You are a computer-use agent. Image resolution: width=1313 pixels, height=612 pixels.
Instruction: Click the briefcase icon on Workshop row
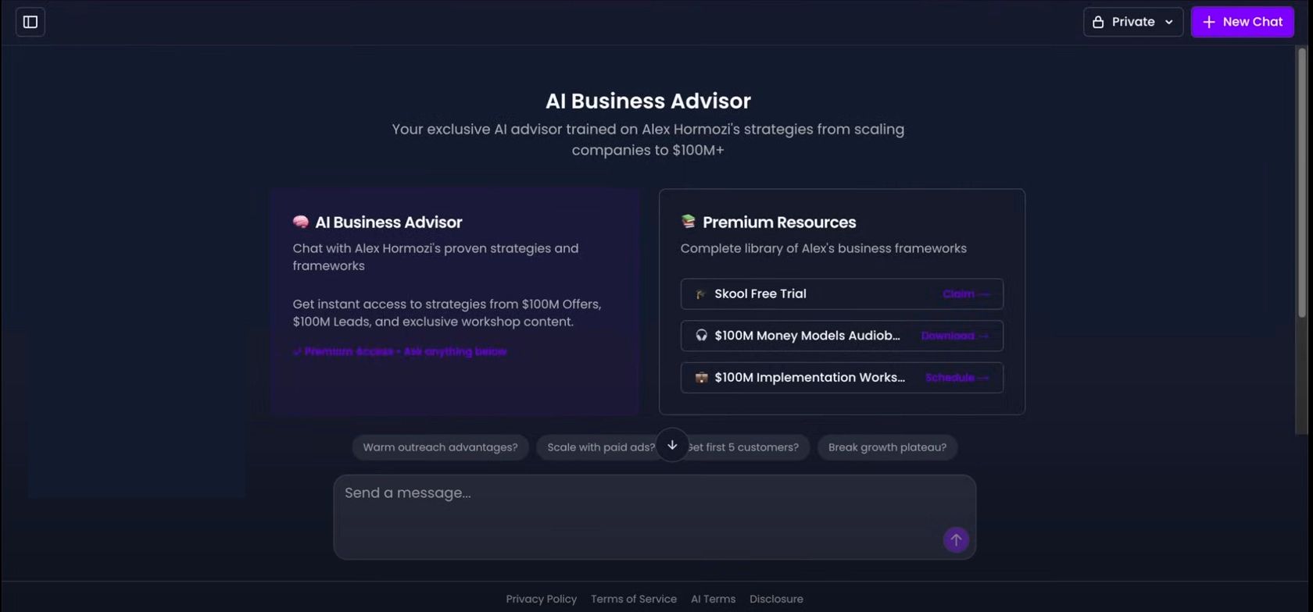(x=701, y=378)
